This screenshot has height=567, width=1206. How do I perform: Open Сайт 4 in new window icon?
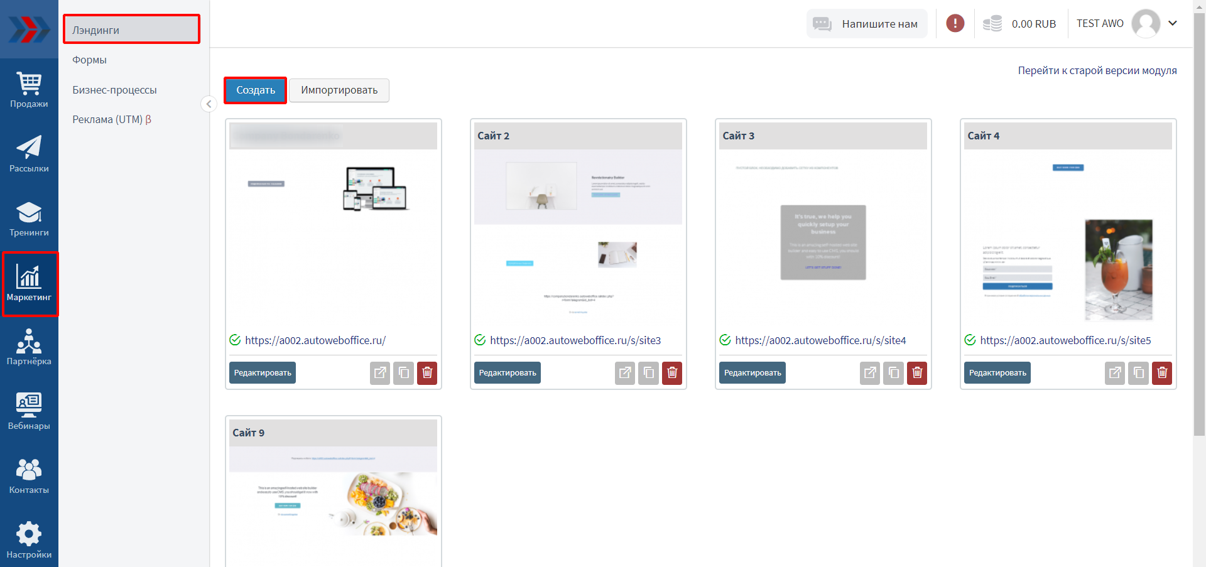tap(1115, 373)
